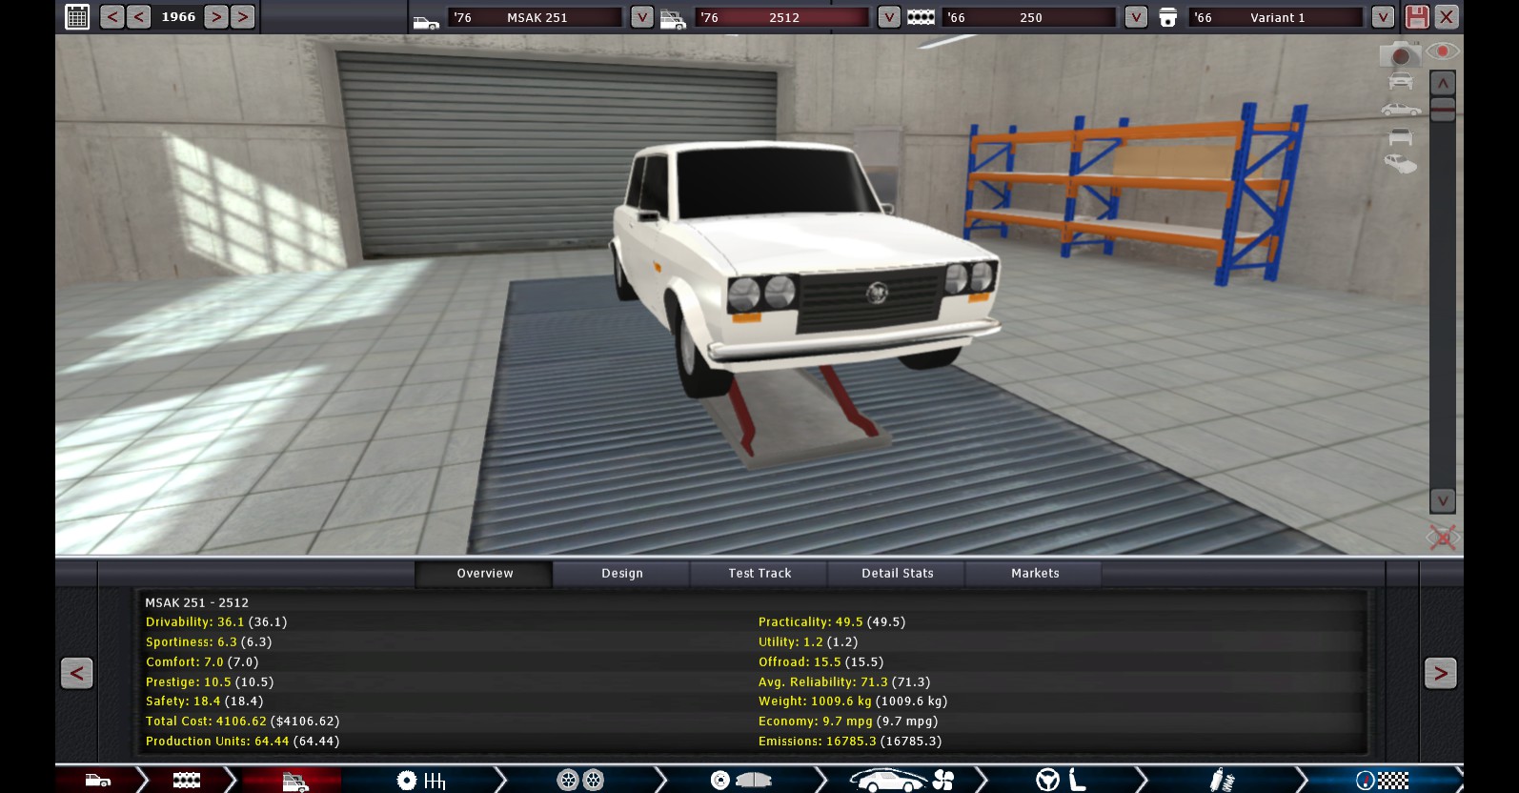This screenshot has height=793, width=1519.
Task: Click the Weight: 1009.6 kg stat
Action: click(x=853, y=701)
